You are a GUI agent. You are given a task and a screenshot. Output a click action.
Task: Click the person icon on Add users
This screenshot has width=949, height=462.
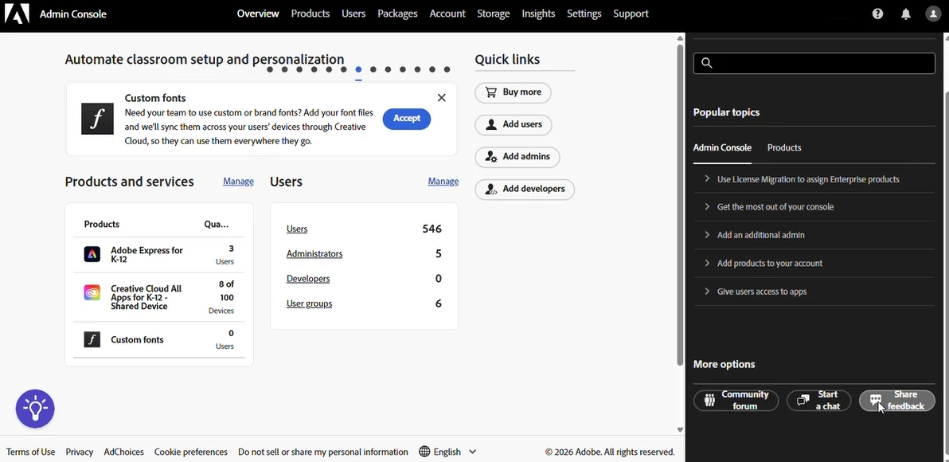point(491,124)
